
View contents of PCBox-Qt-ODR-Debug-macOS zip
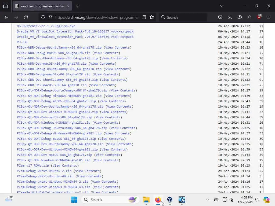112,139
